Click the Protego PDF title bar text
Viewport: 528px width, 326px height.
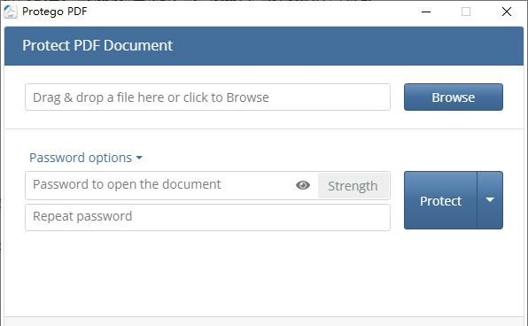coord(55,12)
